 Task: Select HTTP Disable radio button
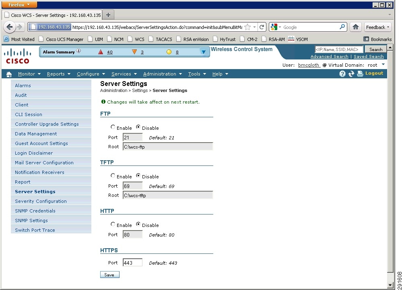tap(138, 224)
